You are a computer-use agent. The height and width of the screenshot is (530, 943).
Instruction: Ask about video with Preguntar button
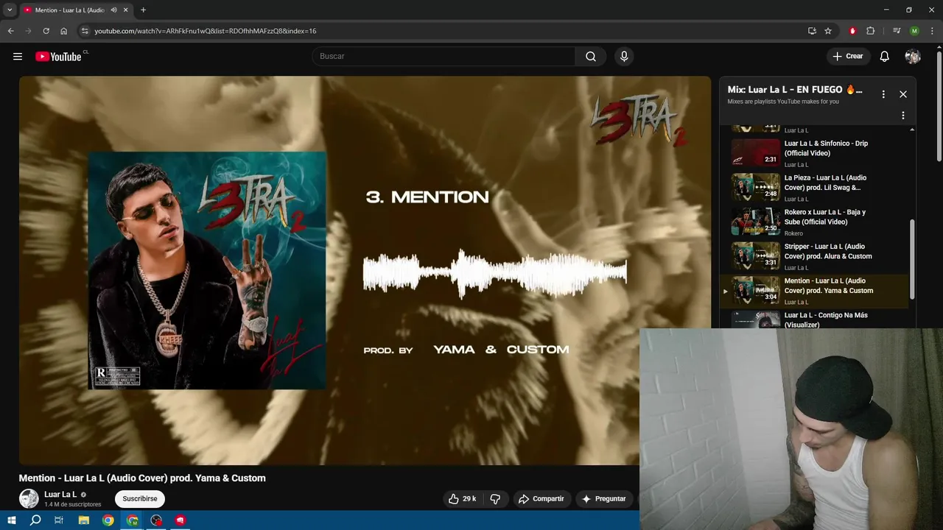click(604, 499)
